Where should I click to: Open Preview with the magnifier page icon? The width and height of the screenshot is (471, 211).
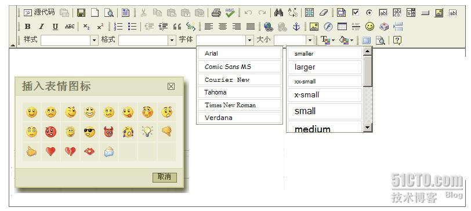108,13
